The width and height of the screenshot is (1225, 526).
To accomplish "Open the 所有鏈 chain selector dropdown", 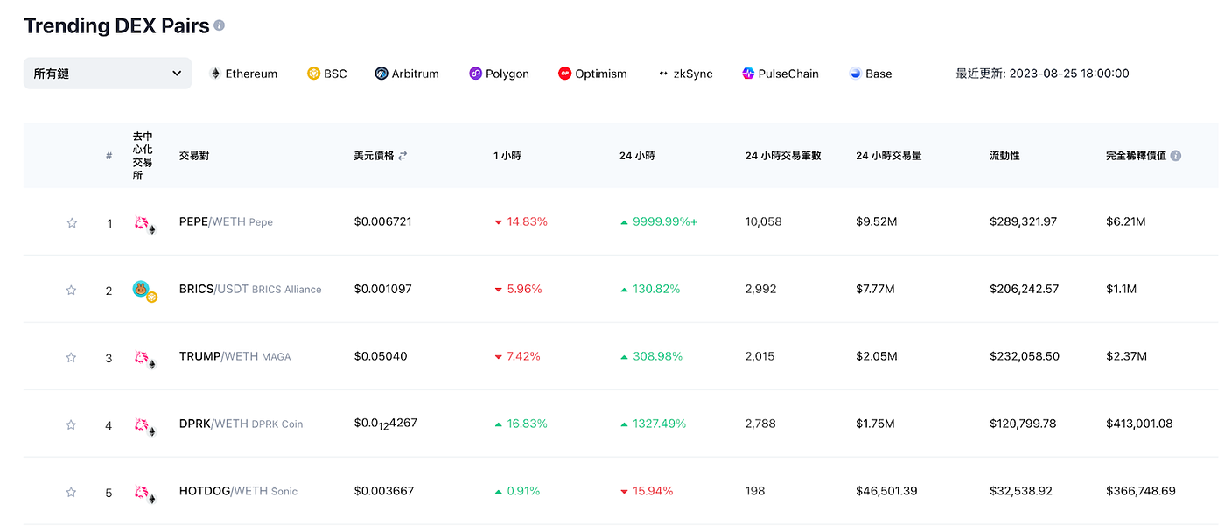I will click(107, 74).
